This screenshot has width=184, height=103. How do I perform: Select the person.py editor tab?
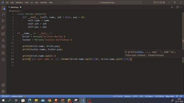(x=15, y=7)
